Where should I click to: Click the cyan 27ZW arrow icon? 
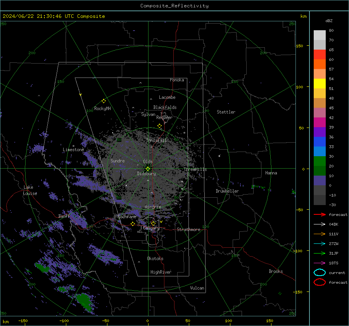coord(320,244)
